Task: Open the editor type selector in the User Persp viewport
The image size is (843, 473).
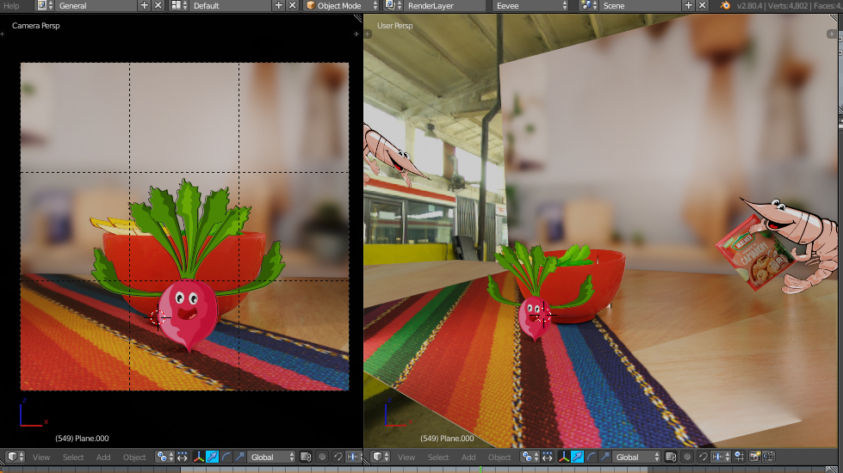Action: (x=380, y=457)
